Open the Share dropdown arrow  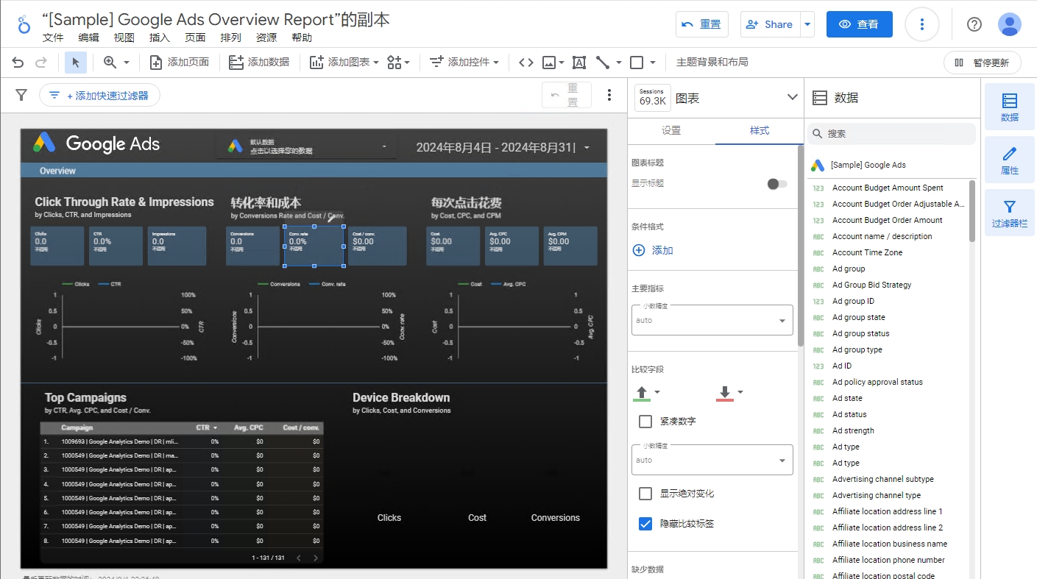pyautogui.click(x=808, y=24)
